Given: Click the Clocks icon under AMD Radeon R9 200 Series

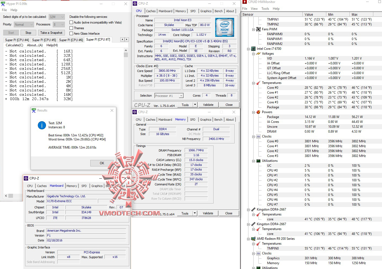Looking at the screenshot, I should (x=258, y=253).
